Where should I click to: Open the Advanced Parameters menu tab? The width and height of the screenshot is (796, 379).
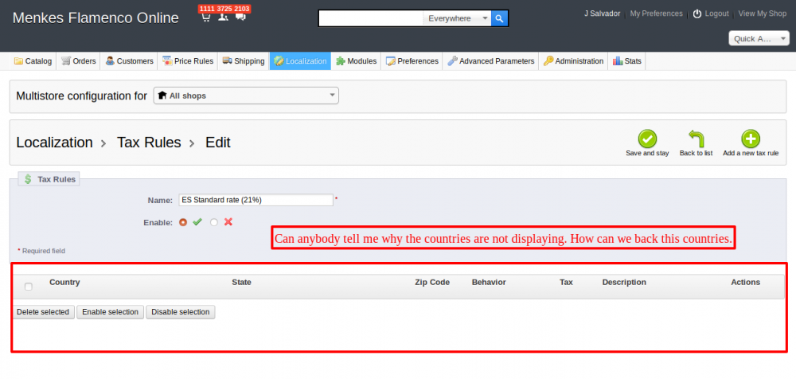pos(490,61)
